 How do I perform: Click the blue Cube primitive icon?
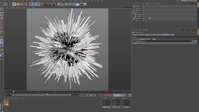coord(59,4)
